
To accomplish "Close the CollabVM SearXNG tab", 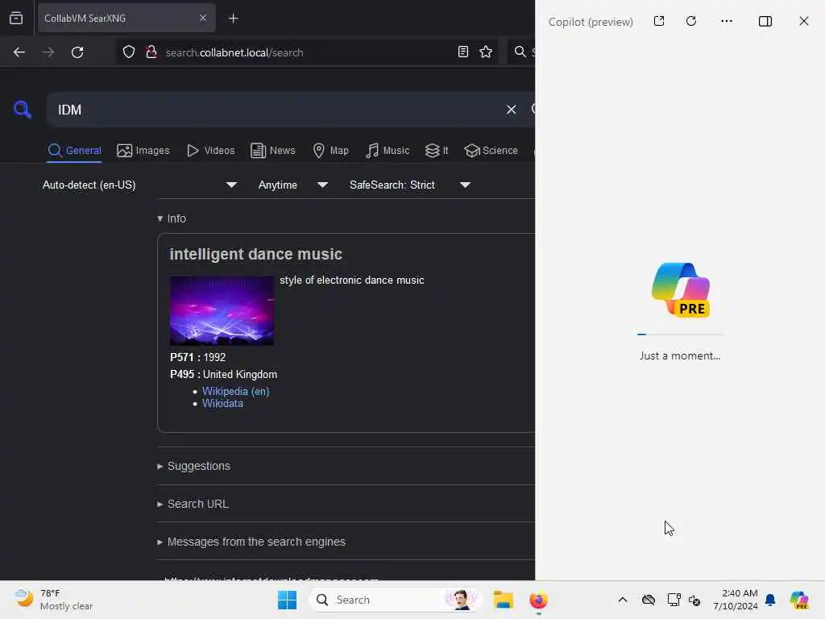I will pyautogui.click(x=203, y=19).
